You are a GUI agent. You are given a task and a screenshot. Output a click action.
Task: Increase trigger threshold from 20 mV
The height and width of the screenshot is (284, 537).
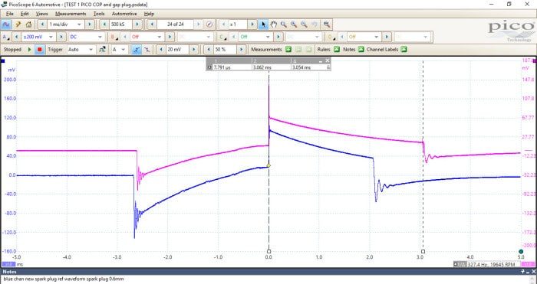pos(194,50)
